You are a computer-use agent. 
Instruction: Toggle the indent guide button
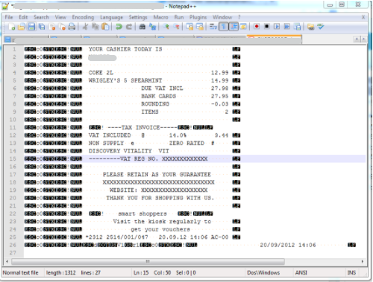(x=233, y=27)
